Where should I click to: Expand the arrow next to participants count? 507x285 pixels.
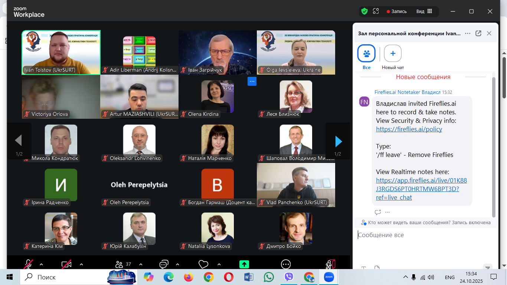[x=141, y=265]
